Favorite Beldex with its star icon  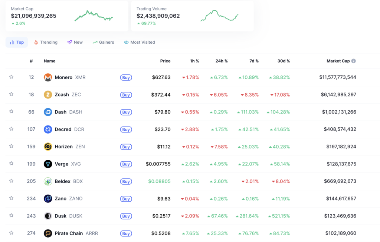[11, 181]
